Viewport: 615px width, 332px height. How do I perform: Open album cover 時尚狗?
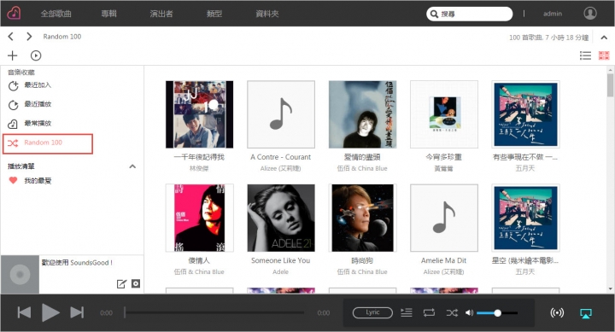[x=362, y=218]
